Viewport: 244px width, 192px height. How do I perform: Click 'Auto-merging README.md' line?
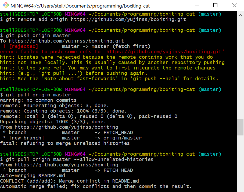[33, 176]
